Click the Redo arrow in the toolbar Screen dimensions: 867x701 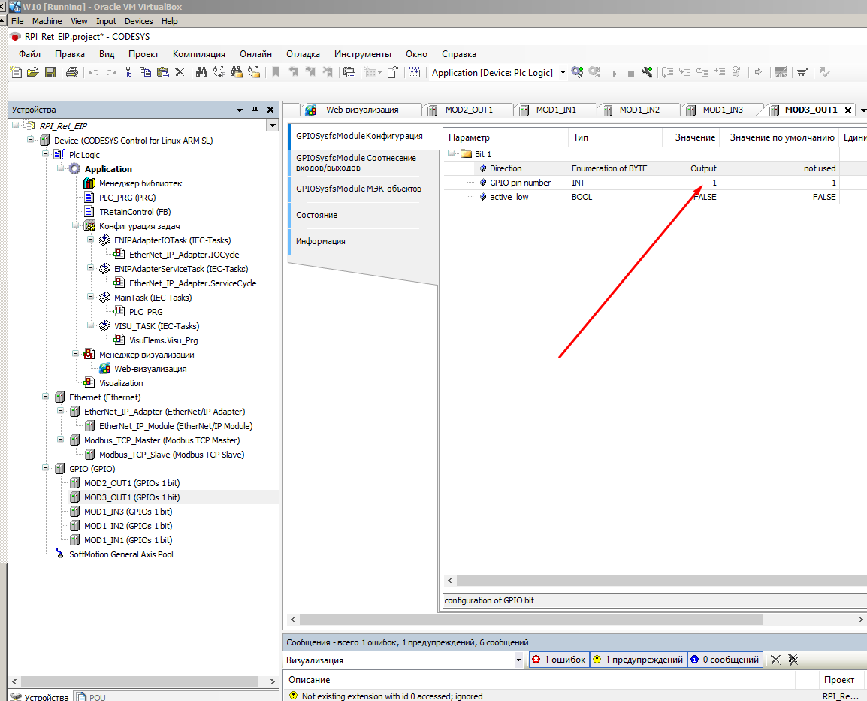point(111,72)
